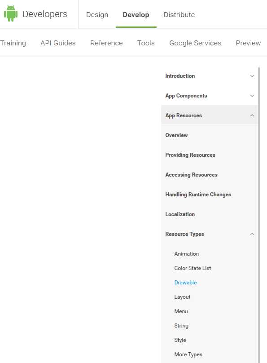Select the Develop tab

[136, 14]
